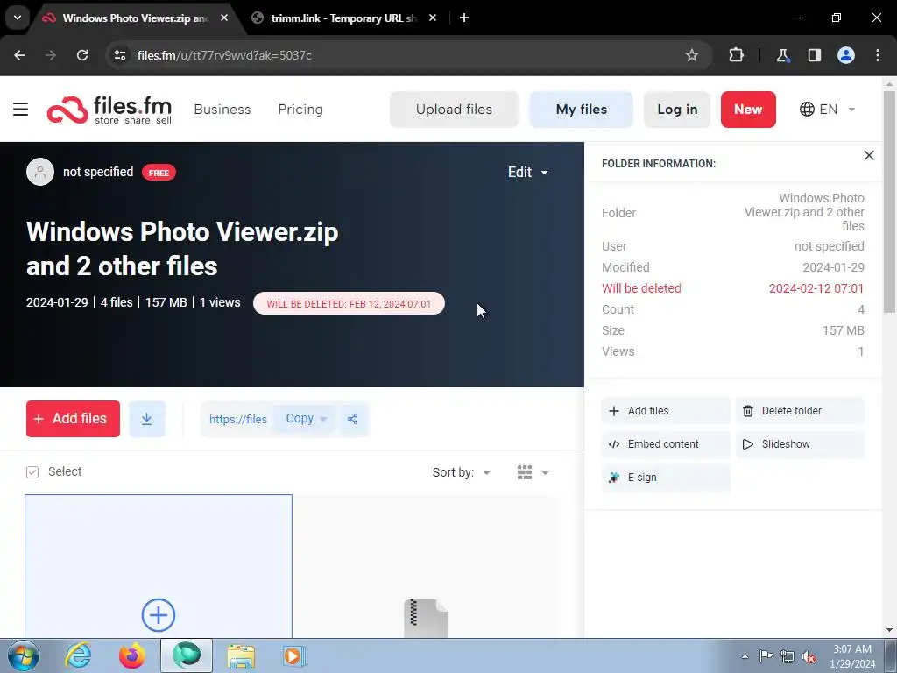Switch to the trimm.link tab
The width and height of the screenshot is (897, 673).
point(343,18)
